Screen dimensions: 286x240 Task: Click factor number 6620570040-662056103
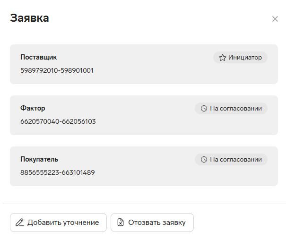[58, 121]
